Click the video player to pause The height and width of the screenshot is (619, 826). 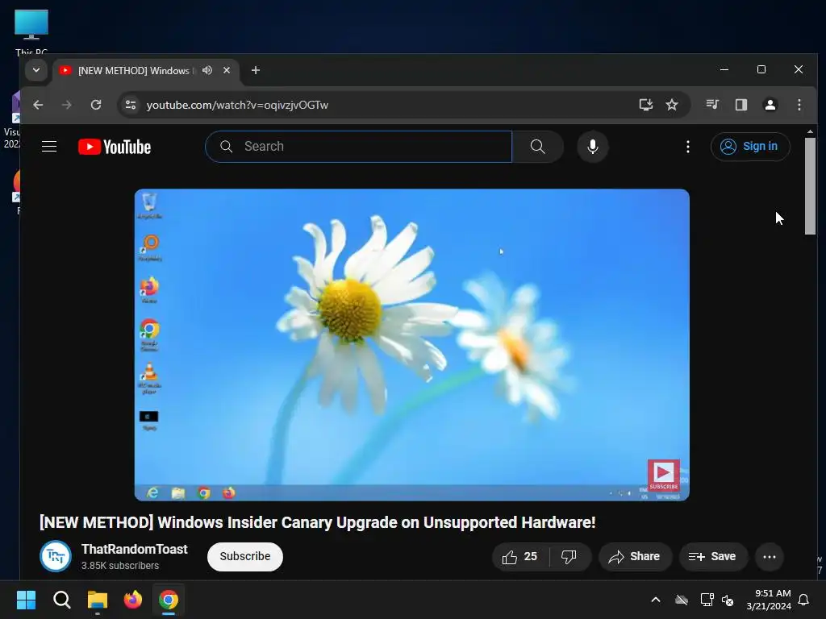click(x=412, y=345)
